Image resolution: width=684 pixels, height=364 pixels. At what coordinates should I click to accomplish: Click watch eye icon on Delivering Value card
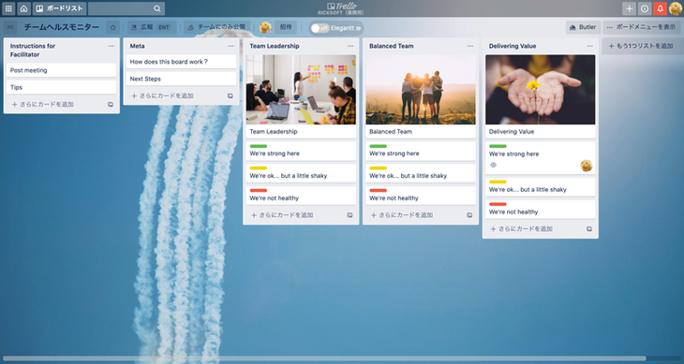494,165
